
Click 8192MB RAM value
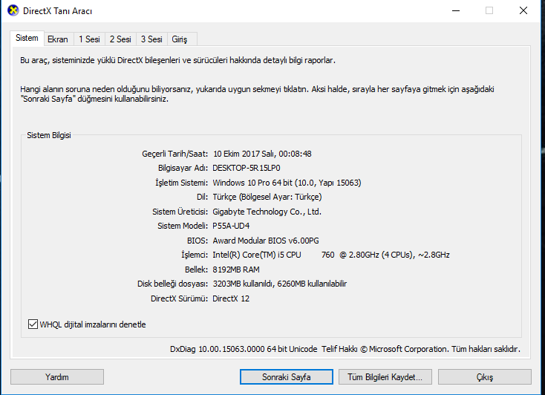click(x=236, y=269)
